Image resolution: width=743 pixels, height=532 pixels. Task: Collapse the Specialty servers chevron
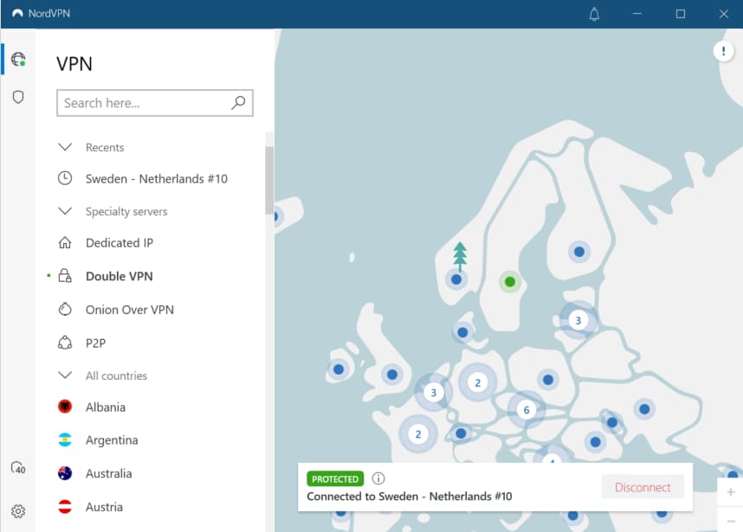[x=65, y=211]
